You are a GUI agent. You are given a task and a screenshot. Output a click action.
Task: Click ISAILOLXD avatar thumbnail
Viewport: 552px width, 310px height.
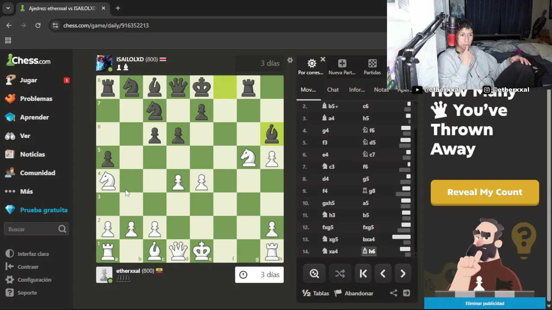(x=104, y=63)
